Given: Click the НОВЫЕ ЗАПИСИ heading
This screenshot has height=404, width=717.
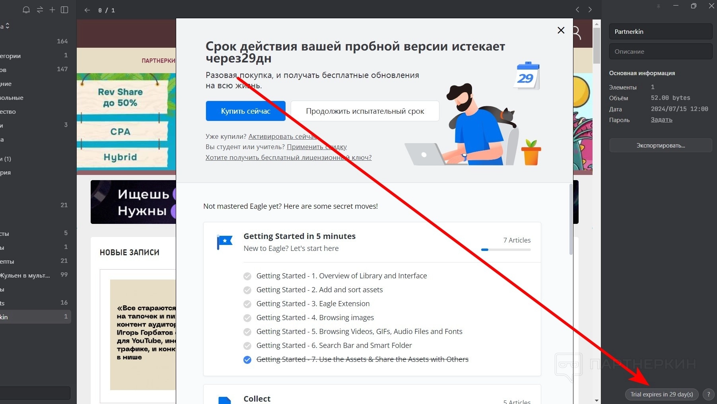Looking at the screenshot, I should tap(129, 252).
